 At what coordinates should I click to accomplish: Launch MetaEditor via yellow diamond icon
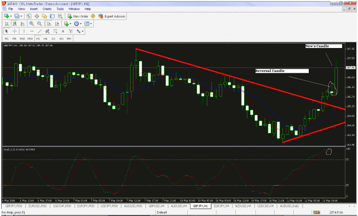click(93, 16)
